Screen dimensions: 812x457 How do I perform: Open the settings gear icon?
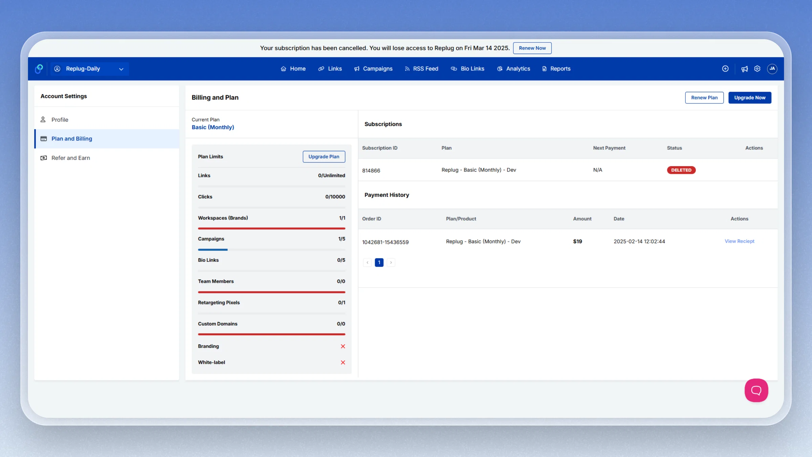[757, 69]
